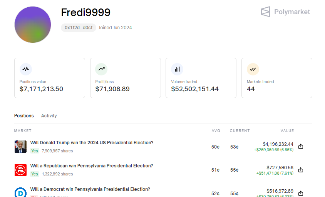The height and width of the screenshot is (197, 325).
Task: Open Republican win Pennsylvania market link
Action: 92,166
